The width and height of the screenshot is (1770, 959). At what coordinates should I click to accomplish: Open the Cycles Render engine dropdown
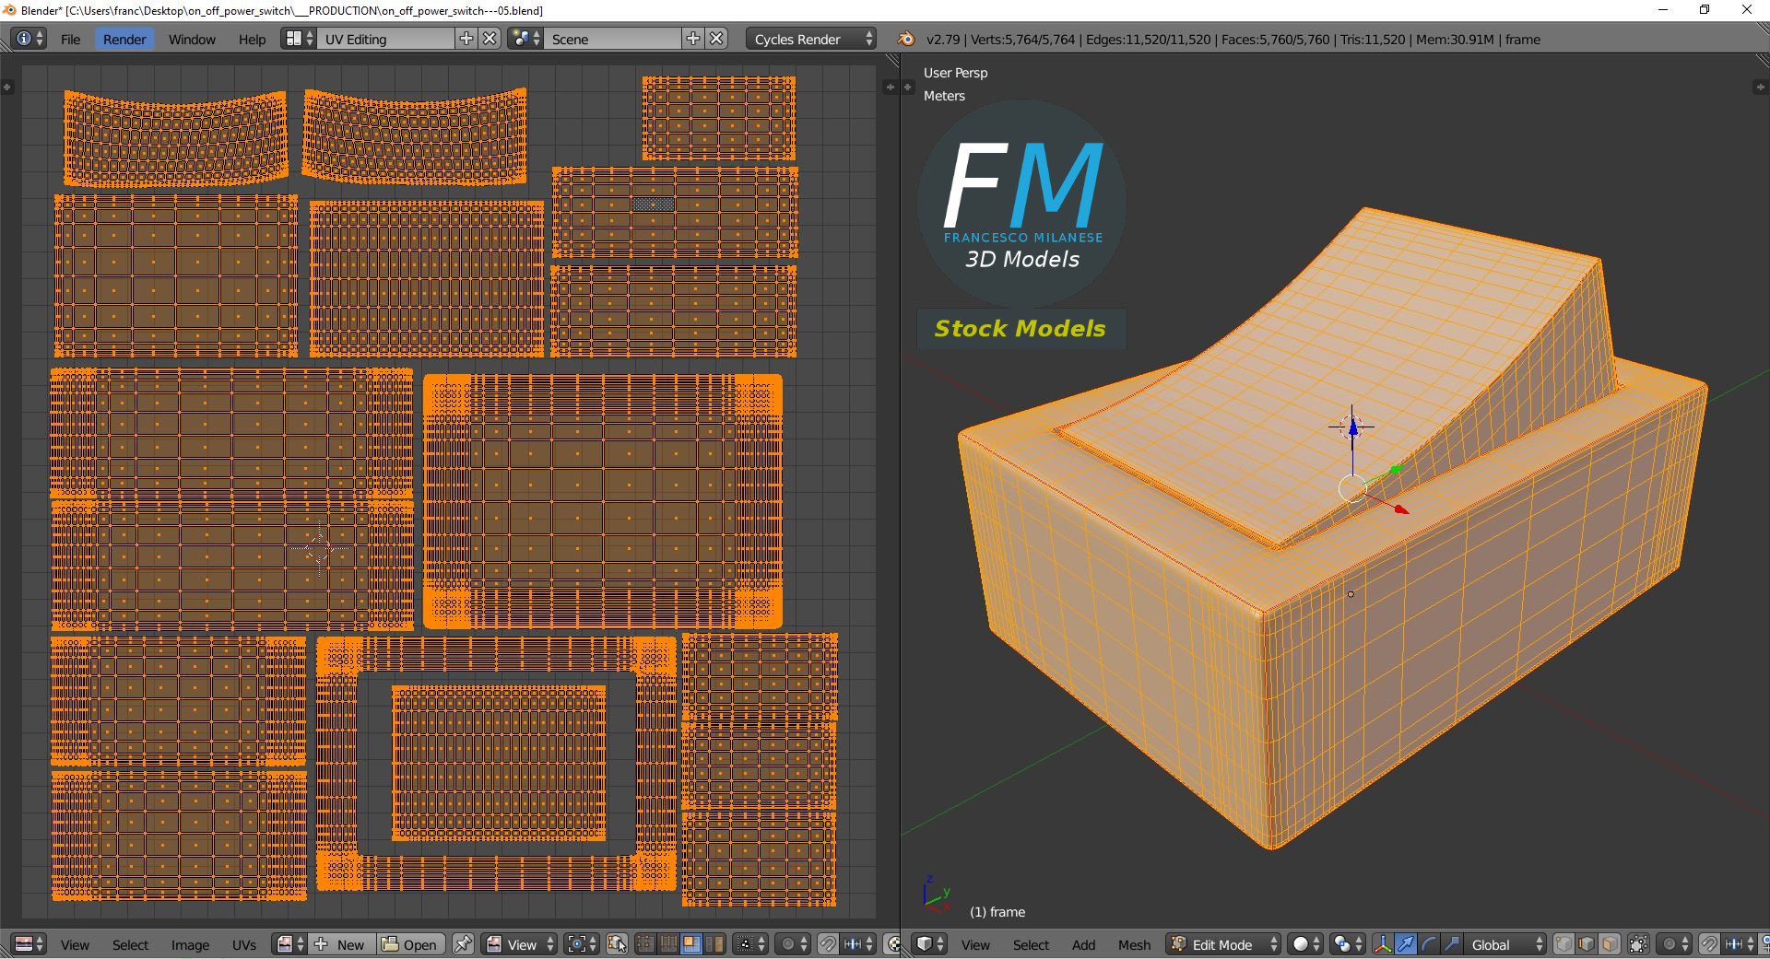811,39
